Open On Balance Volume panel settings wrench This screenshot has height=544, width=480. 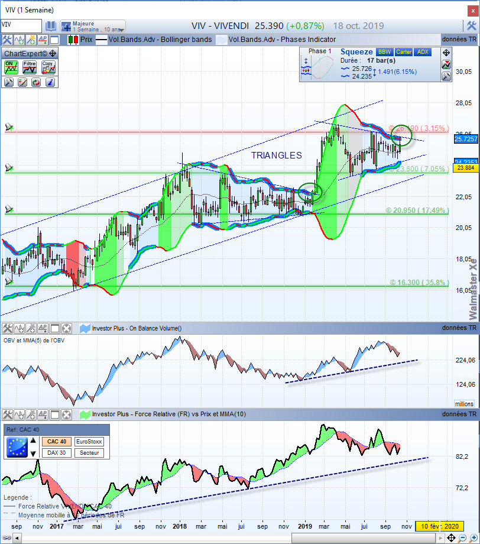(7, 328)
